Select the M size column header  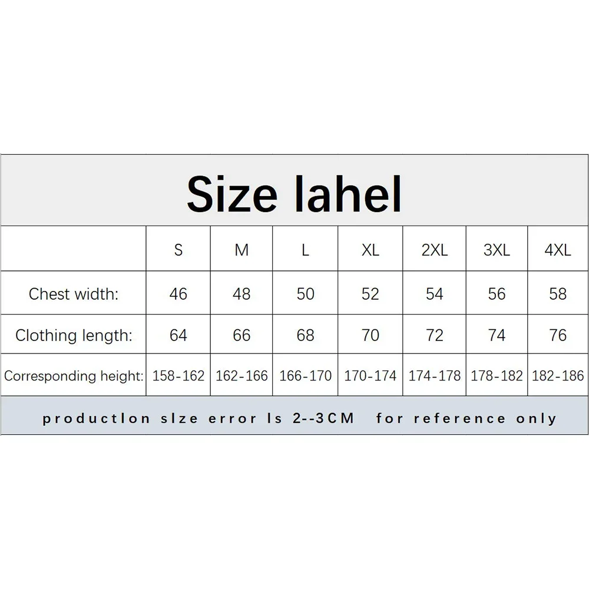(241, 250)
